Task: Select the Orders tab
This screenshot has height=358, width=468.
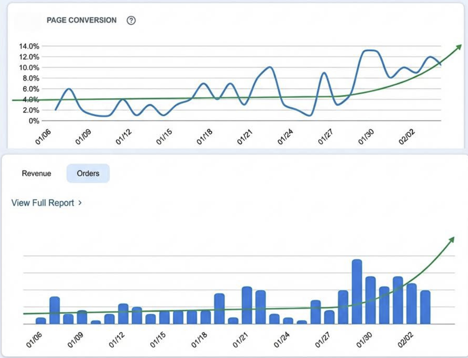Action: [88, 173]
